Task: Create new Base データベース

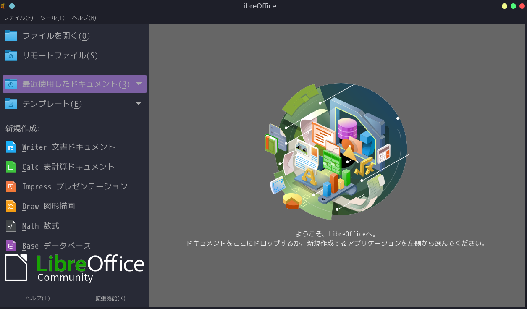Action: click(56, 246)
